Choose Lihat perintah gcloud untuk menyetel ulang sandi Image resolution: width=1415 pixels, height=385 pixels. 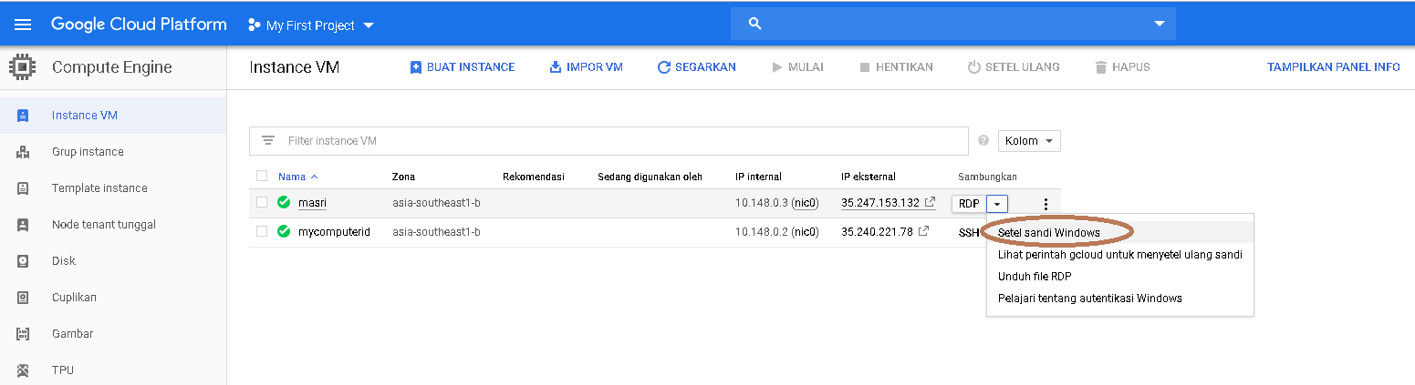click(1119, 255)
